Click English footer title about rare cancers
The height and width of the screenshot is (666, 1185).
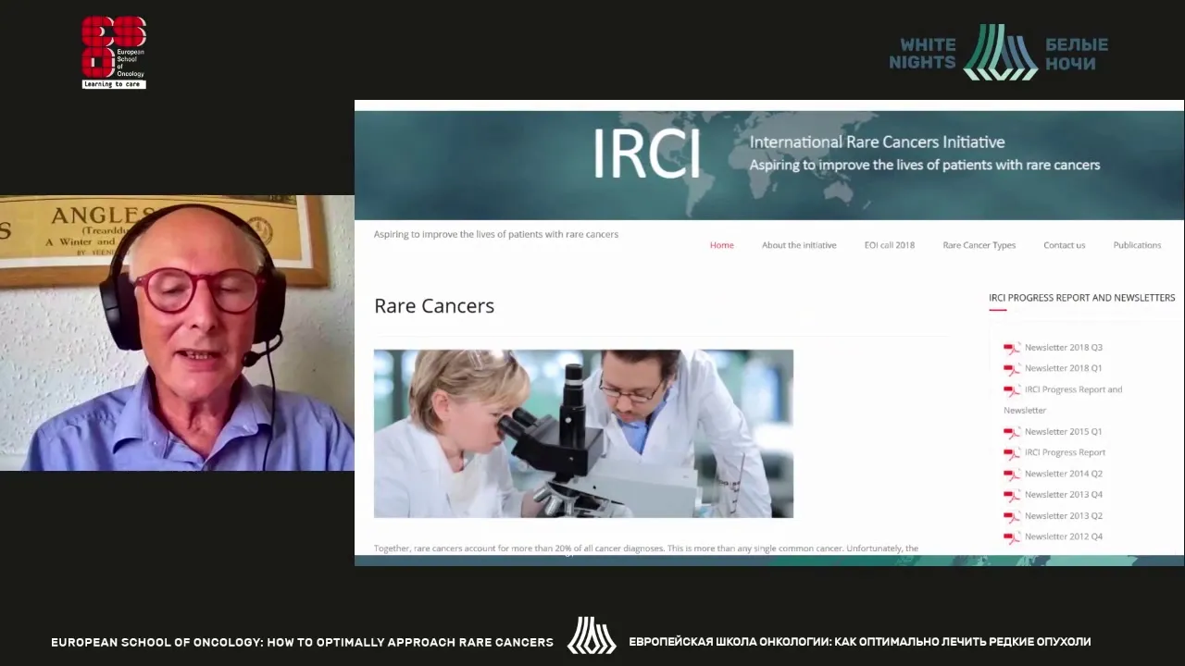[x=302, y=642]
